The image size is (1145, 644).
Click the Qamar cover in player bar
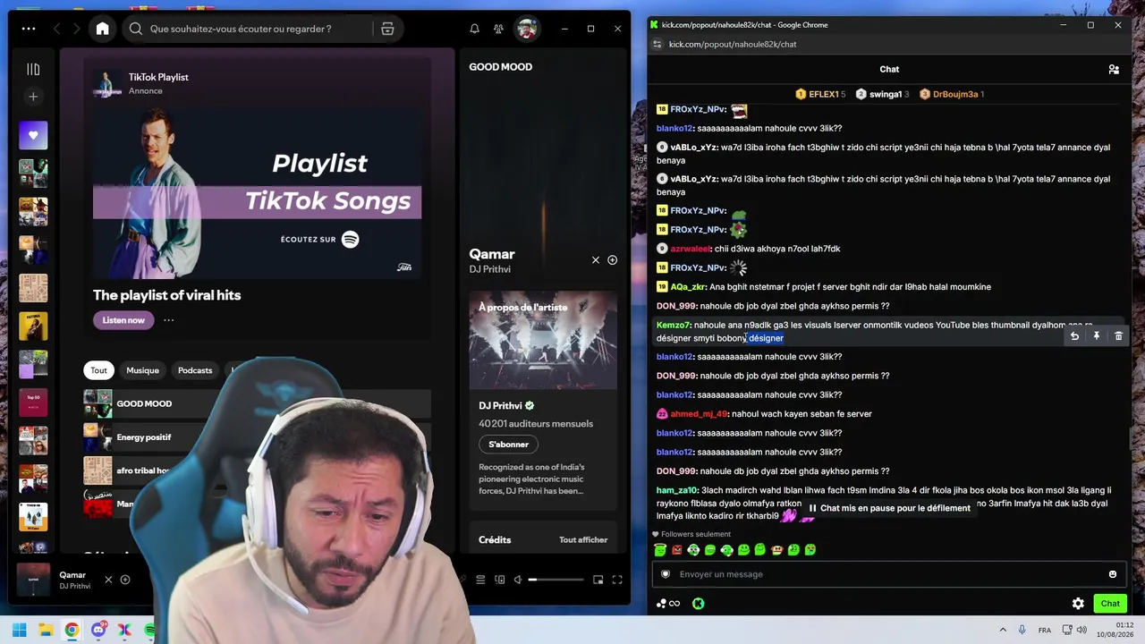coord(33,579)
